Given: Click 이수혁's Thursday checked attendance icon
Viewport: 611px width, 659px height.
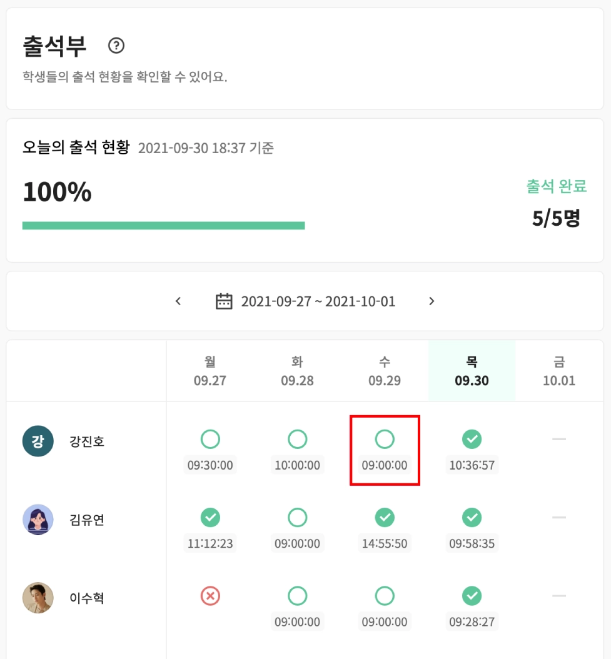Looking at the screenshot, I should [472, 596].
